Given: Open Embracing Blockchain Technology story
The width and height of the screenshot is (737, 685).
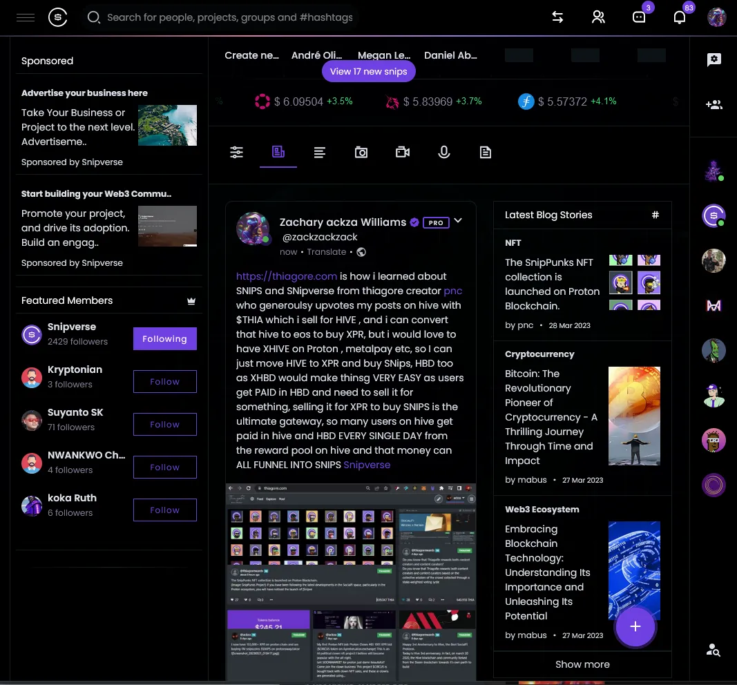Looking at the screenshot, I should point(548,572).
